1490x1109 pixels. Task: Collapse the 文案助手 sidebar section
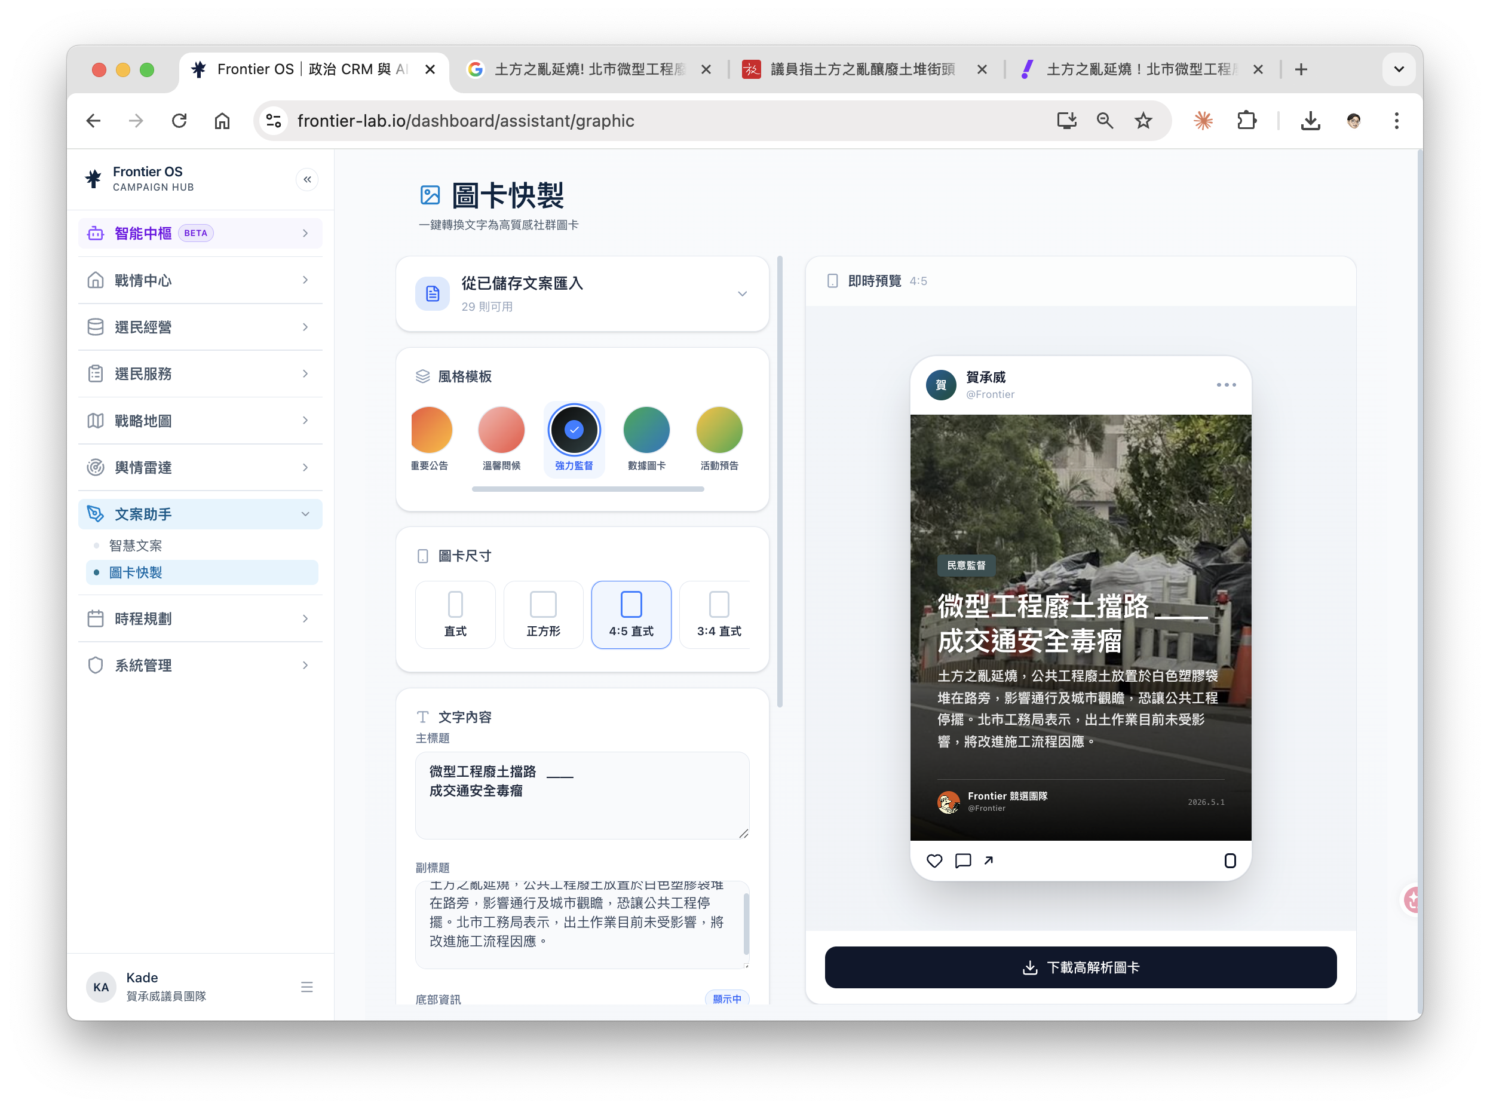point(200,514)
